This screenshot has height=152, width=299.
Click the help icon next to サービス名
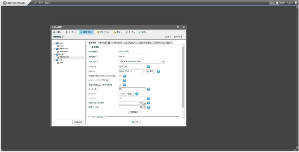click(x=148, y=66)
